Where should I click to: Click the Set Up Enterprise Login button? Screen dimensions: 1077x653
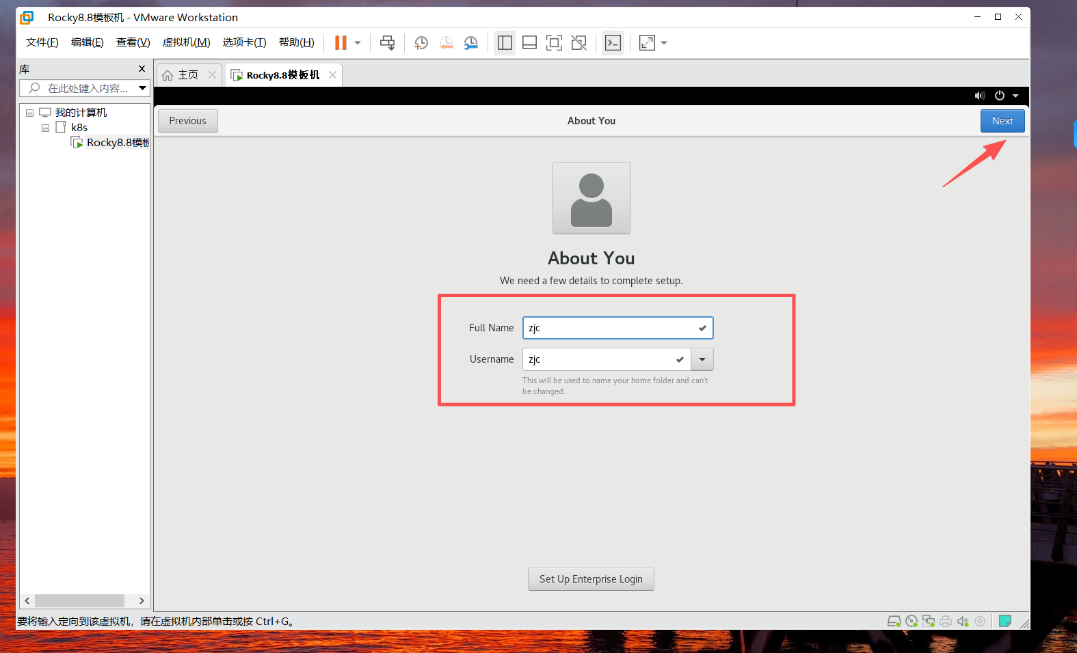click(x=591, y=579)
